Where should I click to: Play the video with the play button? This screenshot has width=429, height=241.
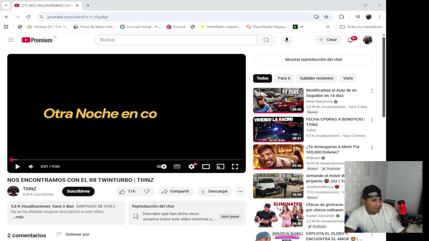coord(17,166)
